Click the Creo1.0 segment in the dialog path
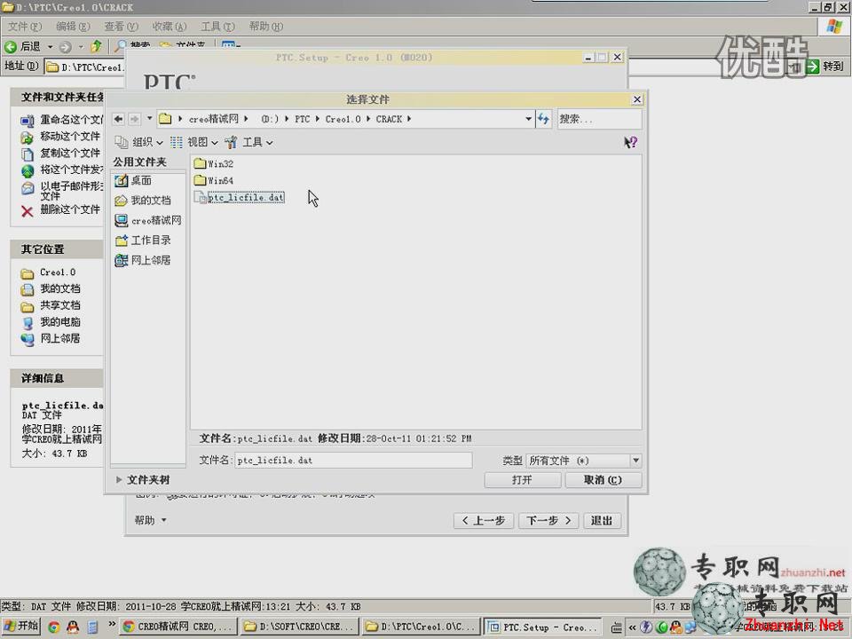The height and width of the screenshot is (639, 852). [x=343, y=119]
